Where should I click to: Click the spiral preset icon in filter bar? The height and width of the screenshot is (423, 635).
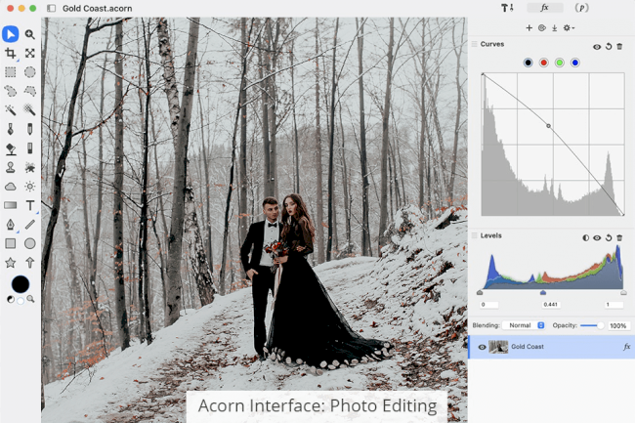542,28
